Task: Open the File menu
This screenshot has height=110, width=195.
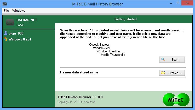Action: (x=6, y=11)
